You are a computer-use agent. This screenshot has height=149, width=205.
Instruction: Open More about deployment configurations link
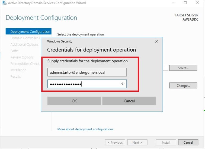pyautogui.click(x=85, y=129)
